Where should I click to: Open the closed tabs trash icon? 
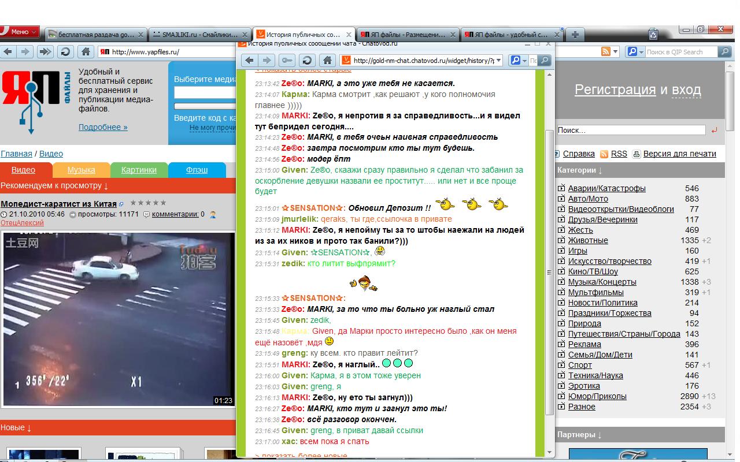(653, 34)
